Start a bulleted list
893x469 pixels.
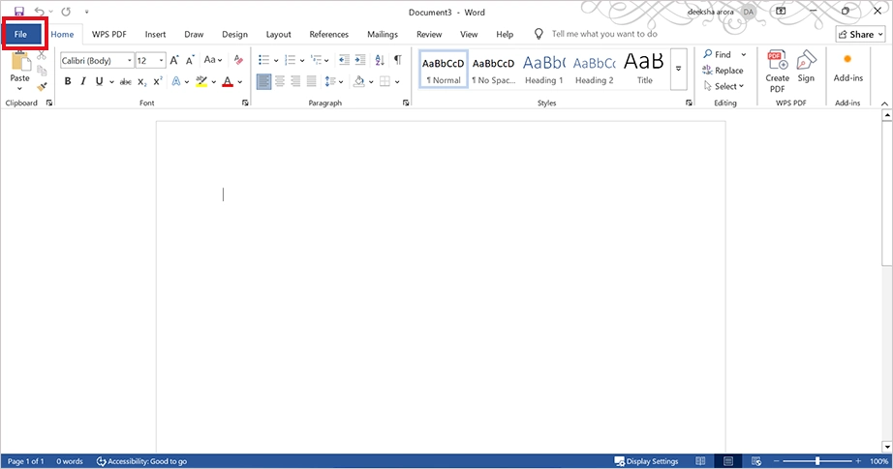point(263,60)
